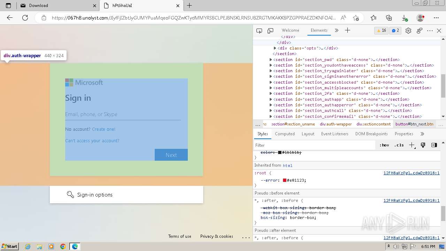Open Sign-in options
This screenshot has width=446, height=251.
coord(126,195)
